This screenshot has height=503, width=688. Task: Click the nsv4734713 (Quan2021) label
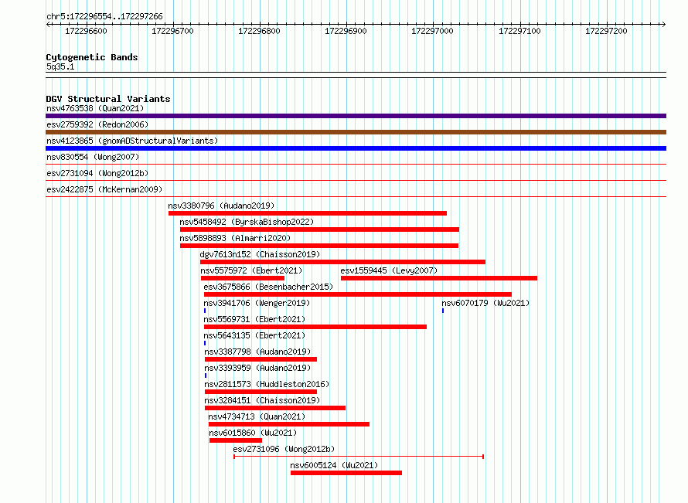tap(257, 416)
